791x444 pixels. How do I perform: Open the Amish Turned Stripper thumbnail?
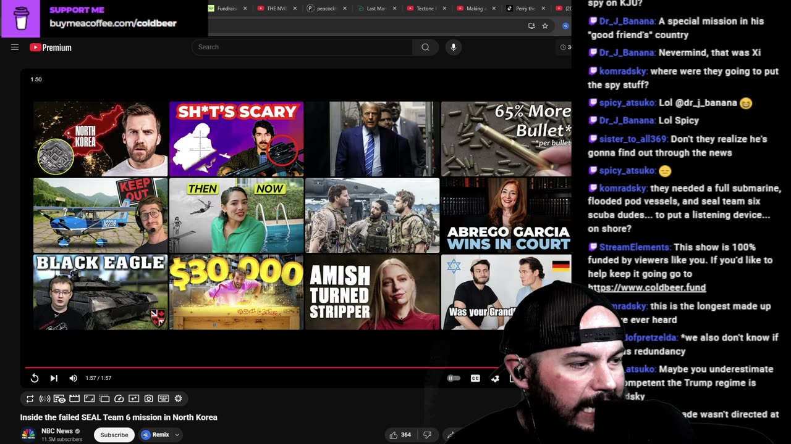[372, 292]
